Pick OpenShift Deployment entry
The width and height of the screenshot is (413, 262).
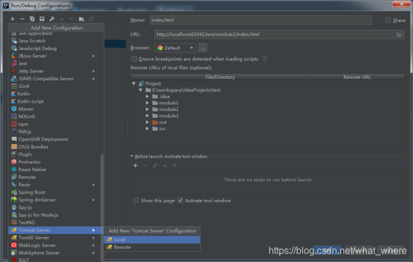point(56,139)
